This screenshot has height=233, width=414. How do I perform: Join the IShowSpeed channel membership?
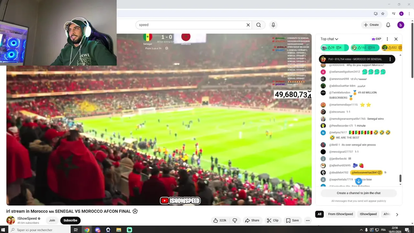click(x=52, y=220)
